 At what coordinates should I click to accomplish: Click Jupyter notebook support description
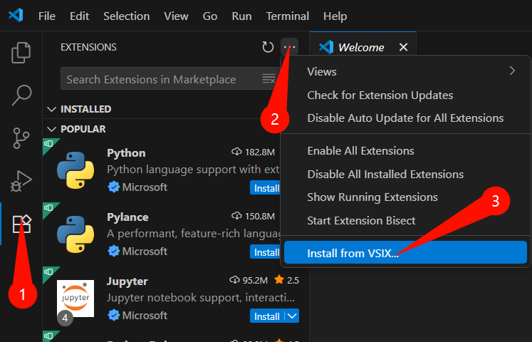coord(201,298)
